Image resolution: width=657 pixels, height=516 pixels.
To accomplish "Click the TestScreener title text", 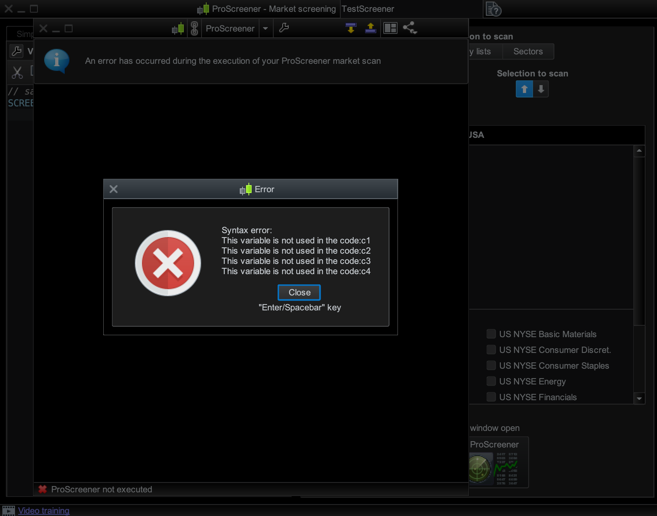I will 368,9.
